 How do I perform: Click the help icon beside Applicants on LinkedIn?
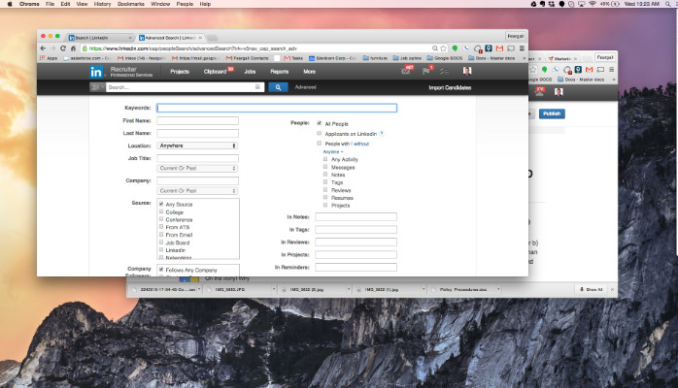382,134
